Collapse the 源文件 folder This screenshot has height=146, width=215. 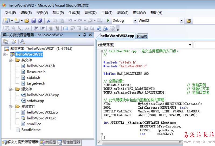(10, 89)
